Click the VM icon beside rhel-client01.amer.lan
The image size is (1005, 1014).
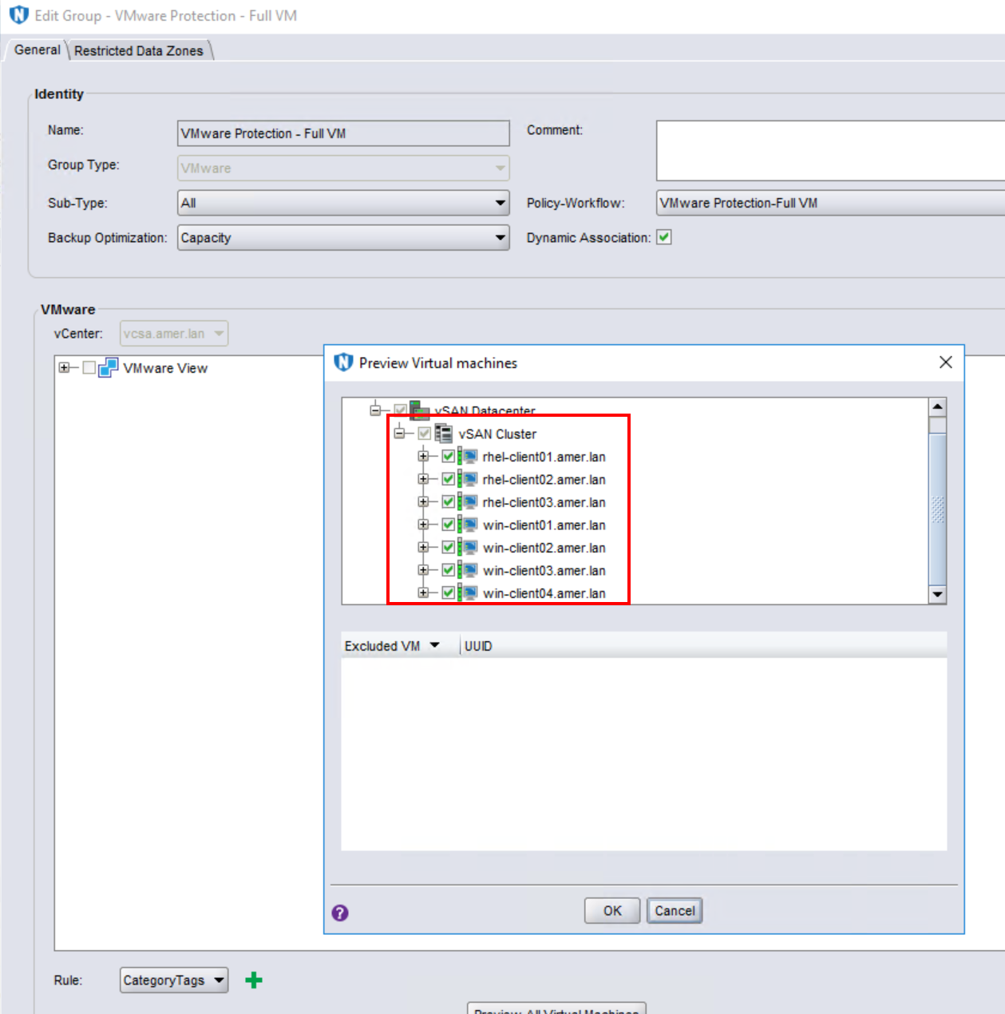pos(470,457)
